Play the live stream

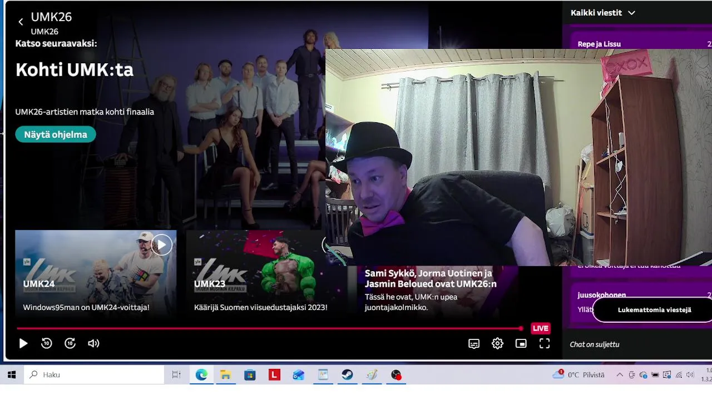[x=23, y=343]
